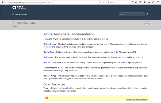Viewport: 161px width, 103px height.
Task: Open the How To... link
Action: coord(47,63)
